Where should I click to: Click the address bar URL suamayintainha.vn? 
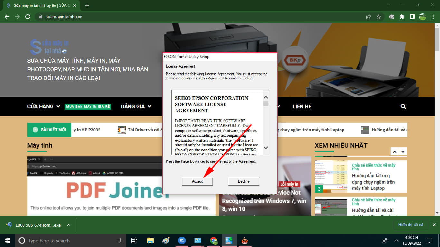coord(64,17)
